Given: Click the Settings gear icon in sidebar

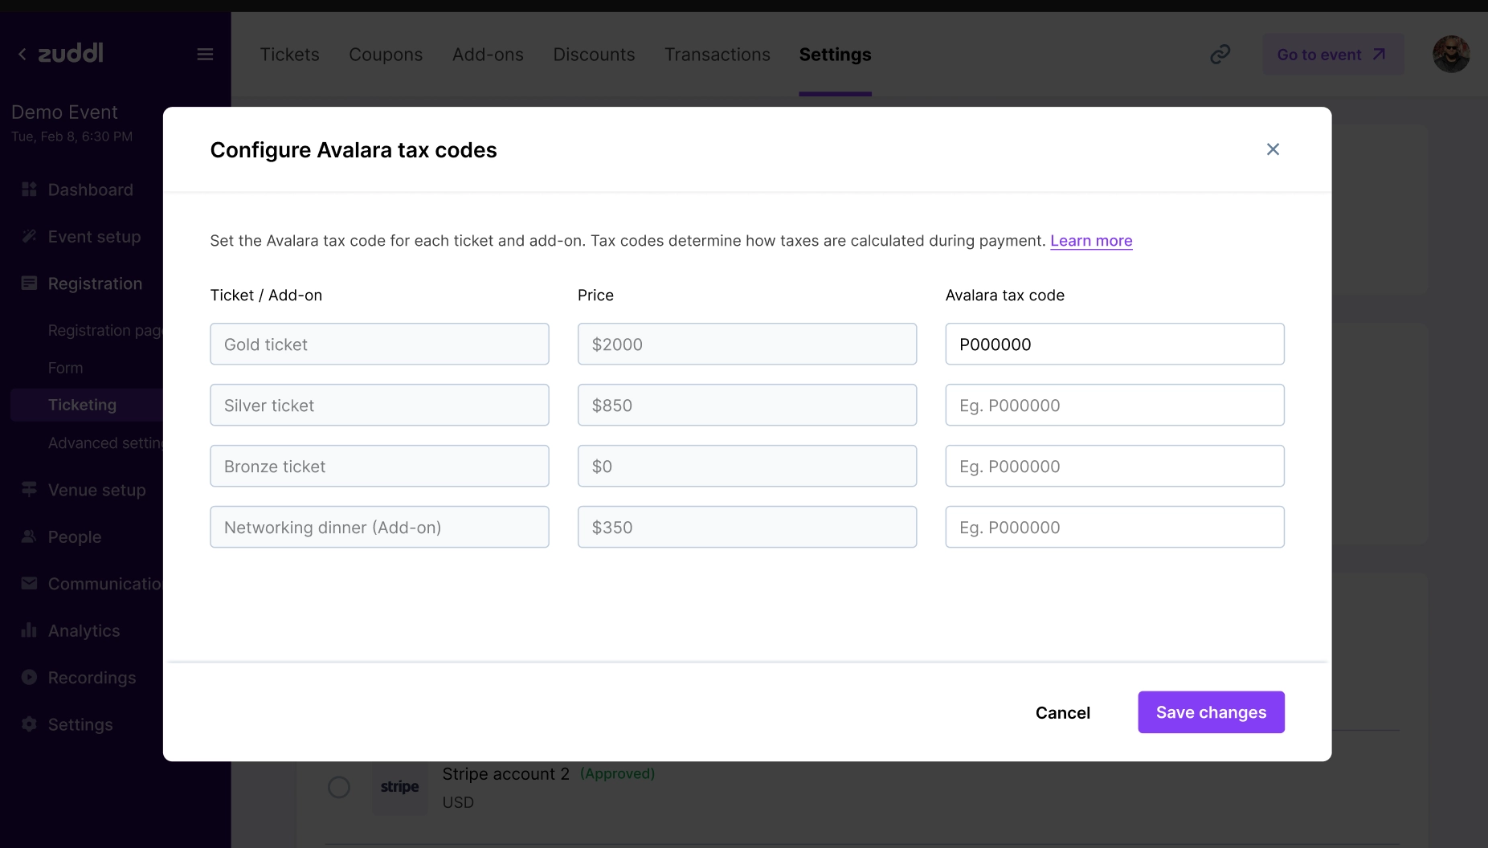Looking at the screenshot, I should [x=29, y=724].
